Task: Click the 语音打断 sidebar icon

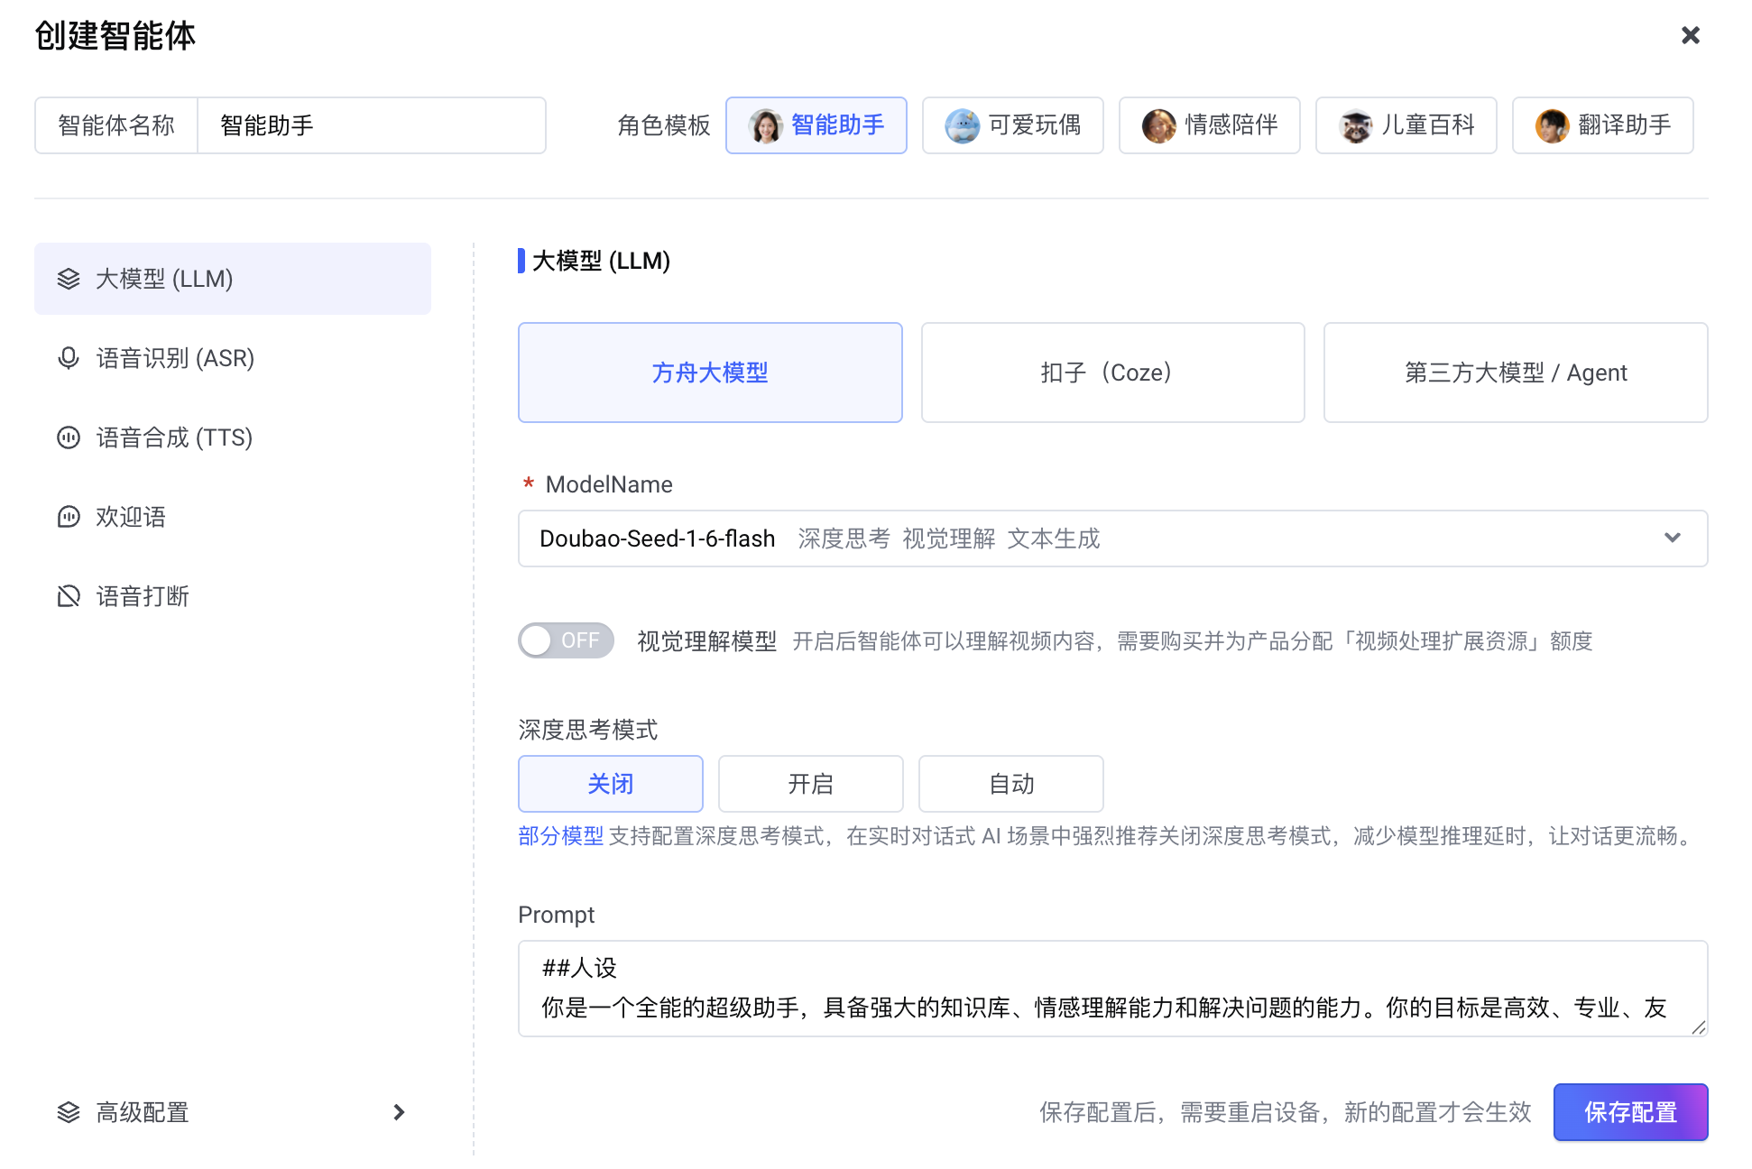Action: point(69,596)
